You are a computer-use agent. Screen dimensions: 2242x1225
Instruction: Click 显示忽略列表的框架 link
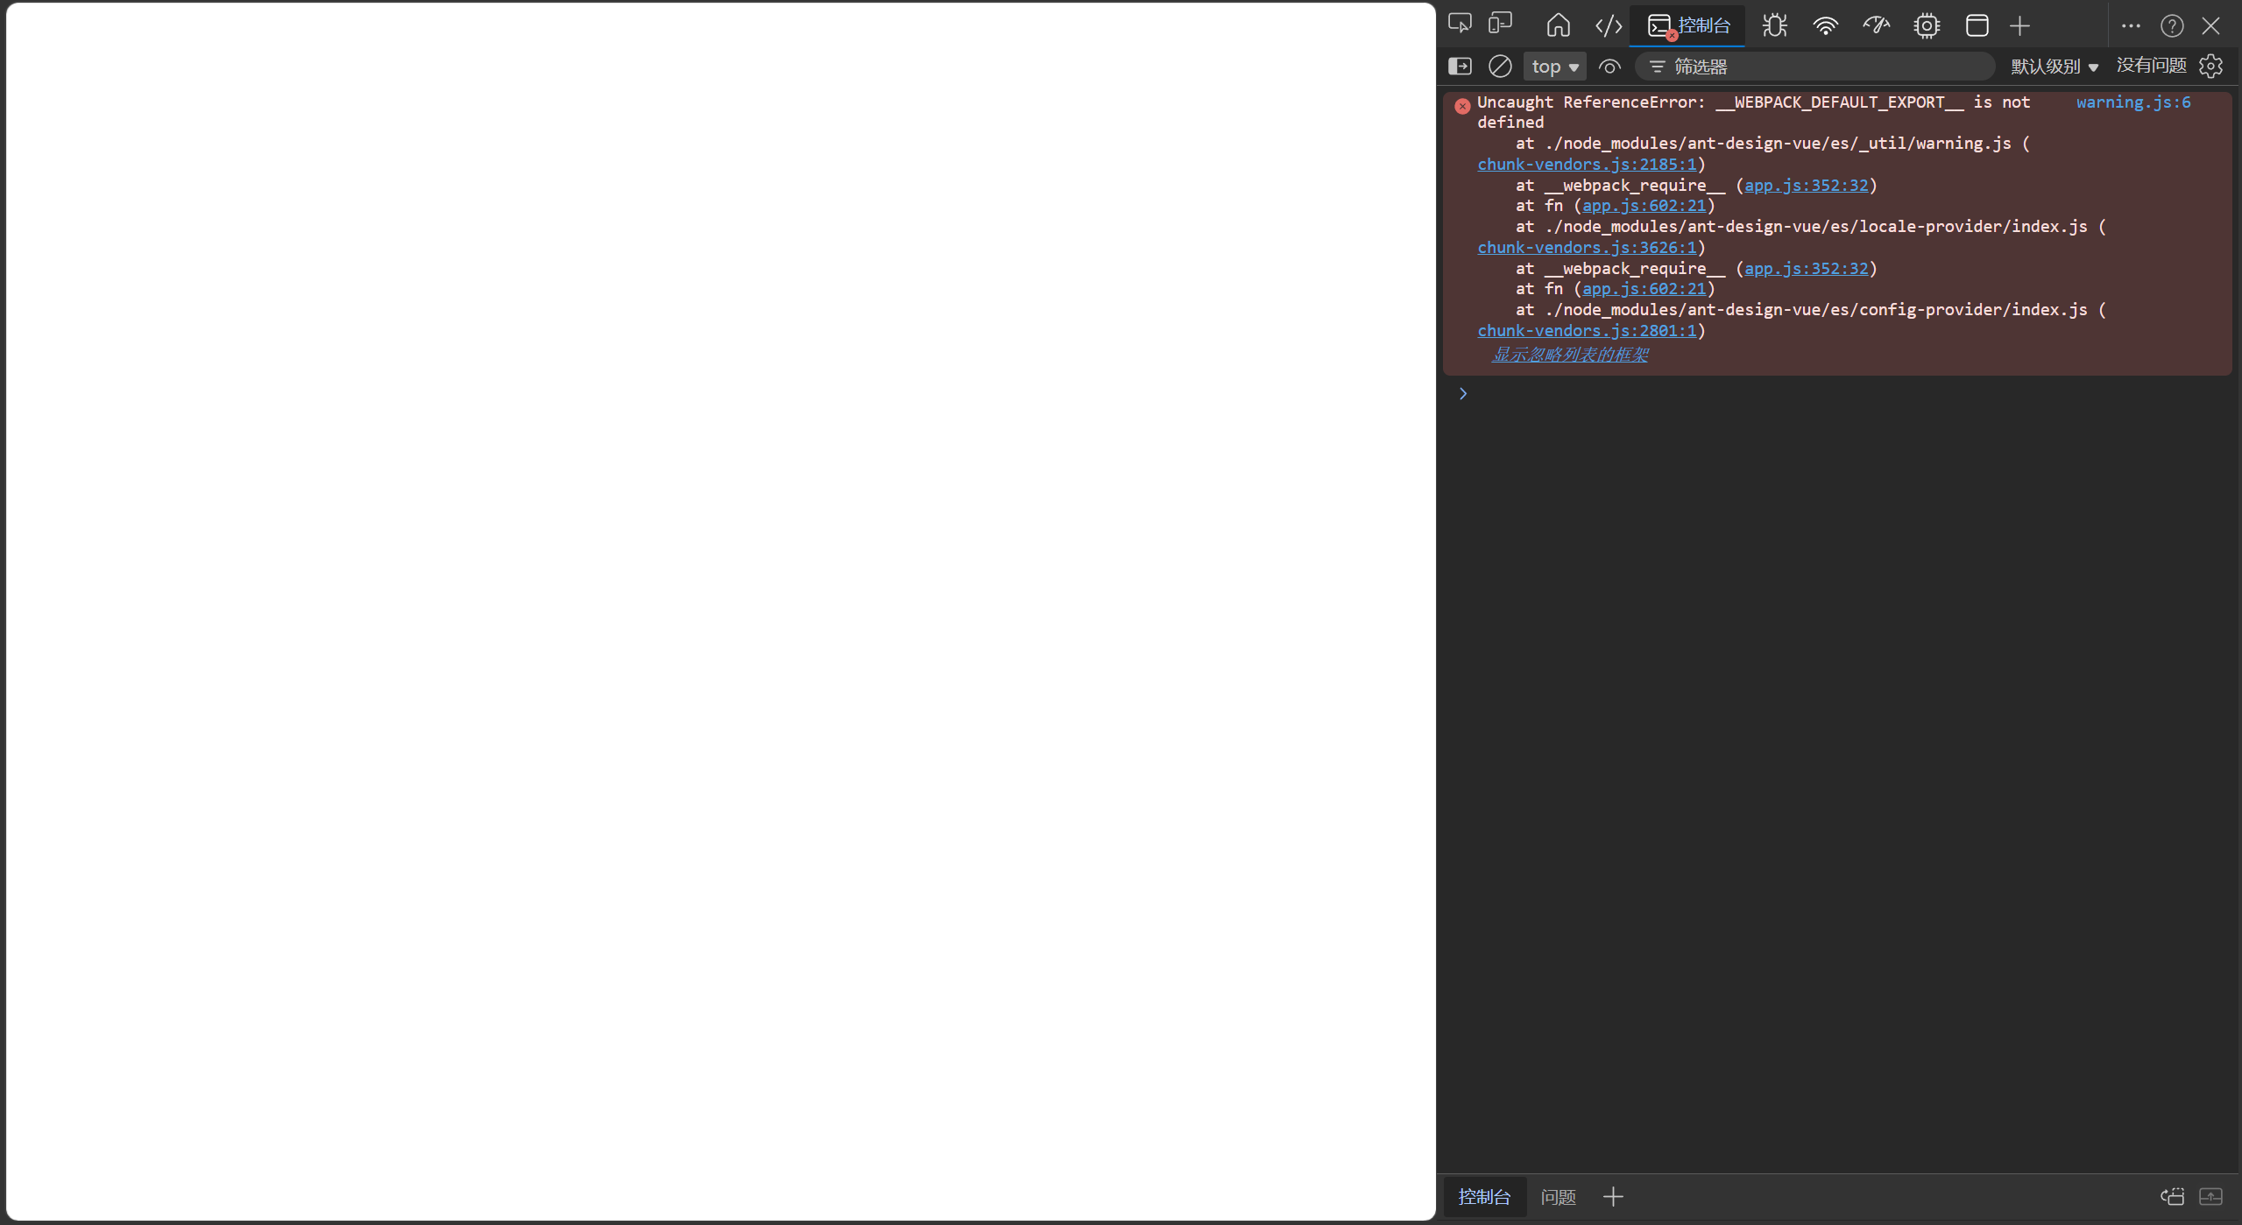(1569, 355)
